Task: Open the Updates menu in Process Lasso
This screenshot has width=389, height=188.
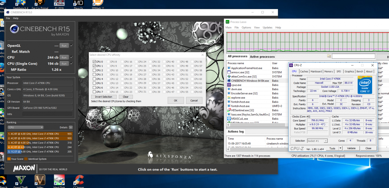Action: pos(267,28)
